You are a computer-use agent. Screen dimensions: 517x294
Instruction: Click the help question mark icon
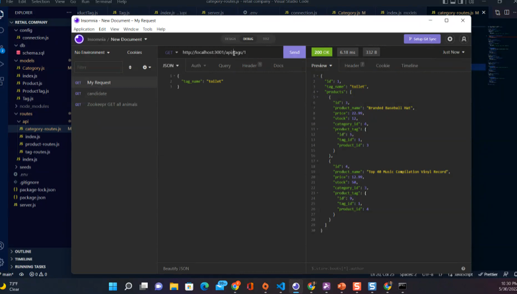[464, 268]
